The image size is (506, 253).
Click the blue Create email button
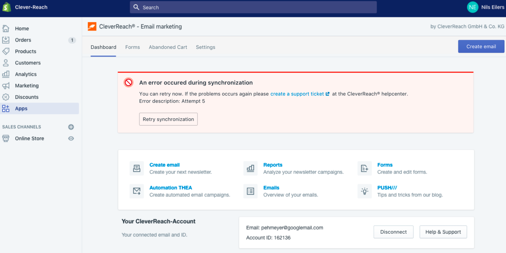(x=481, y=46)
